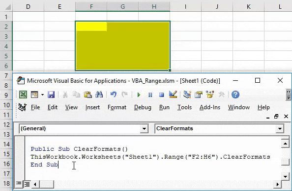Click the Toolbox icon
The width and height of the screenshot is (292, 191).
click(x=221, y=95)
